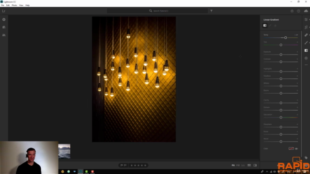The width and height of the screenshot is (310, 174).
Task: Click the Tint slider handle
Action: tap(281, 45)
